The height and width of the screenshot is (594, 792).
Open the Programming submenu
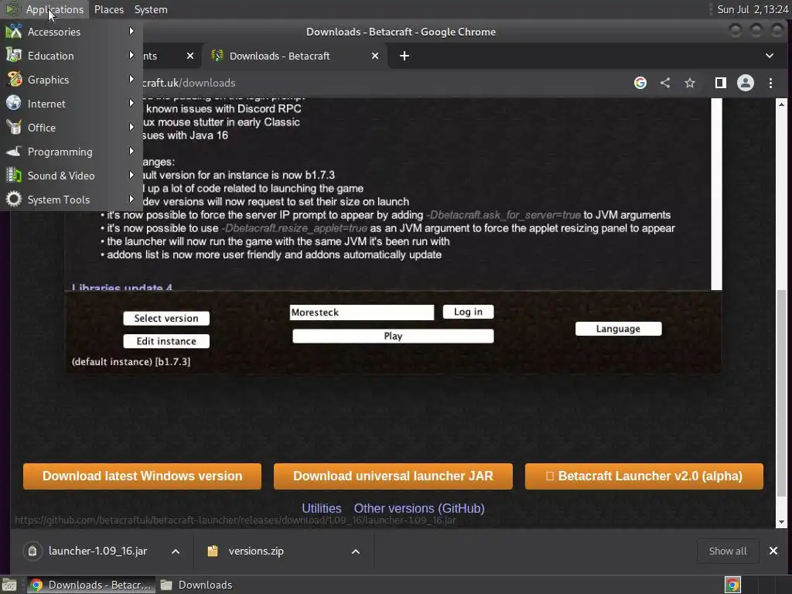[70, 152]
